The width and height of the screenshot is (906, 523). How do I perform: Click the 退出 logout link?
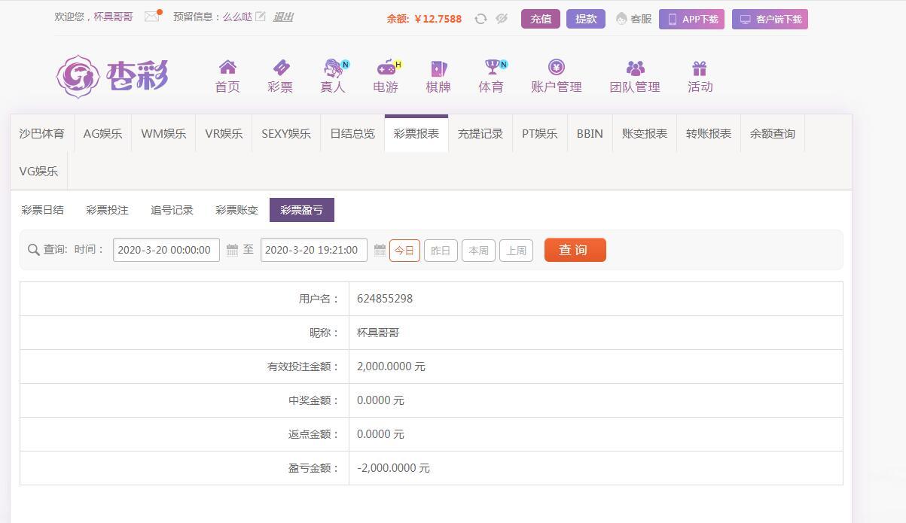point(283,17)
